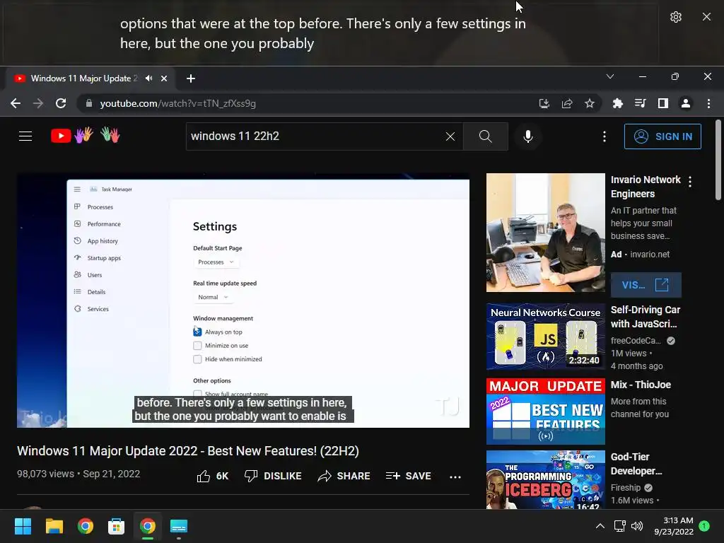Open Chrome three-dot menu
This screenshot has width=724, height=543.
click(x=708, y=103)
